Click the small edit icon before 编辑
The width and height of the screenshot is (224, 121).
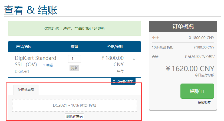pyautogui.click(x=44, y=65)
